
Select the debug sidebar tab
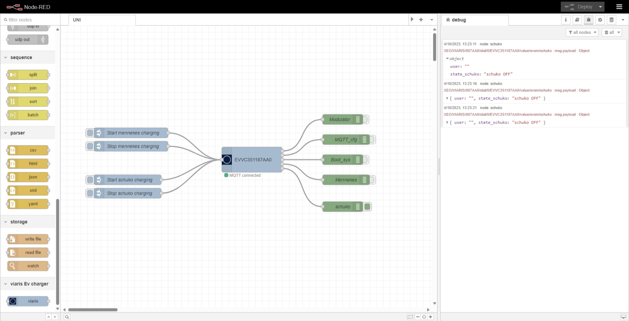tap(475, 20)
